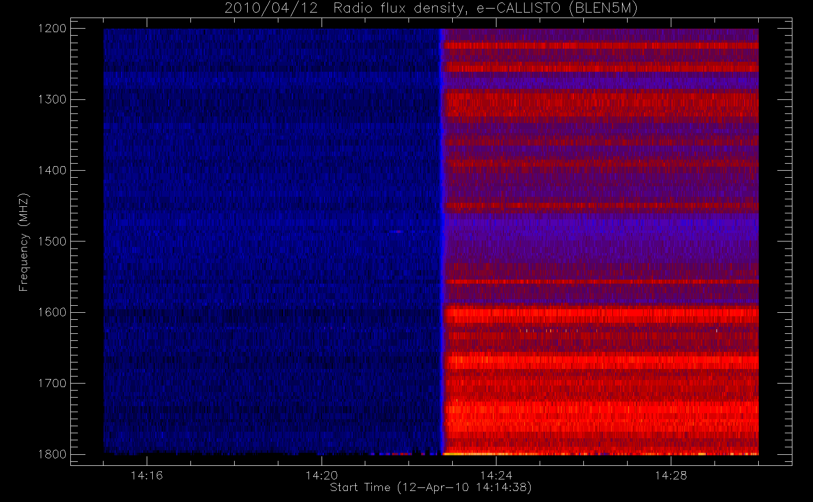The width and height of the screenshot is (813, 502).
Task: Click the plot title "Radio flux density, e-CALLISTO (BLEN5M)"
Action: point(485,9)
